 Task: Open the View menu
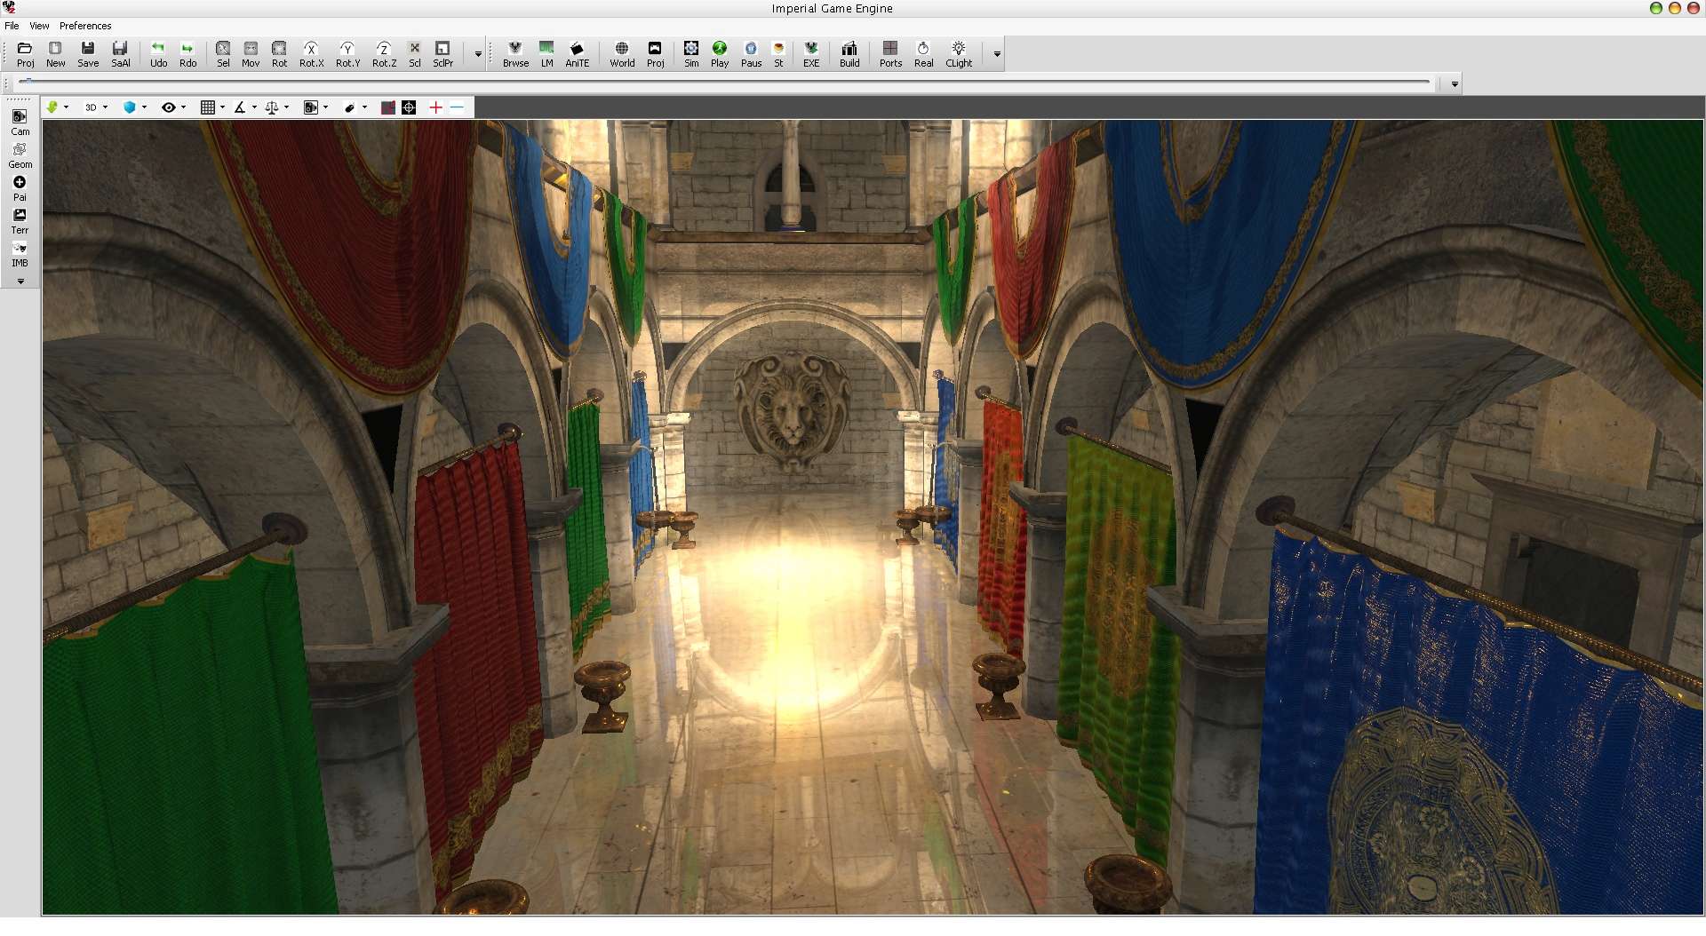tap(39, 26)
